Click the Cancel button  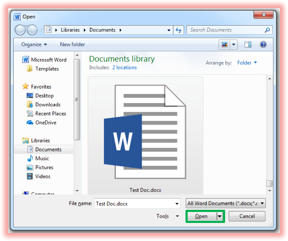tap(247, 216)
